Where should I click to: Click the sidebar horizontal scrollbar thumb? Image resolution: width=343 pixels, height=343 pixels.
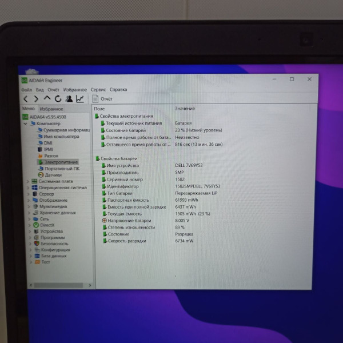pyautogui.click(x=59, y=285)
